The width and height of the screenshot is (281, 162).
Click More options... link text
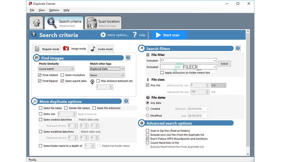pyautogui.click(x=118, y=35)
